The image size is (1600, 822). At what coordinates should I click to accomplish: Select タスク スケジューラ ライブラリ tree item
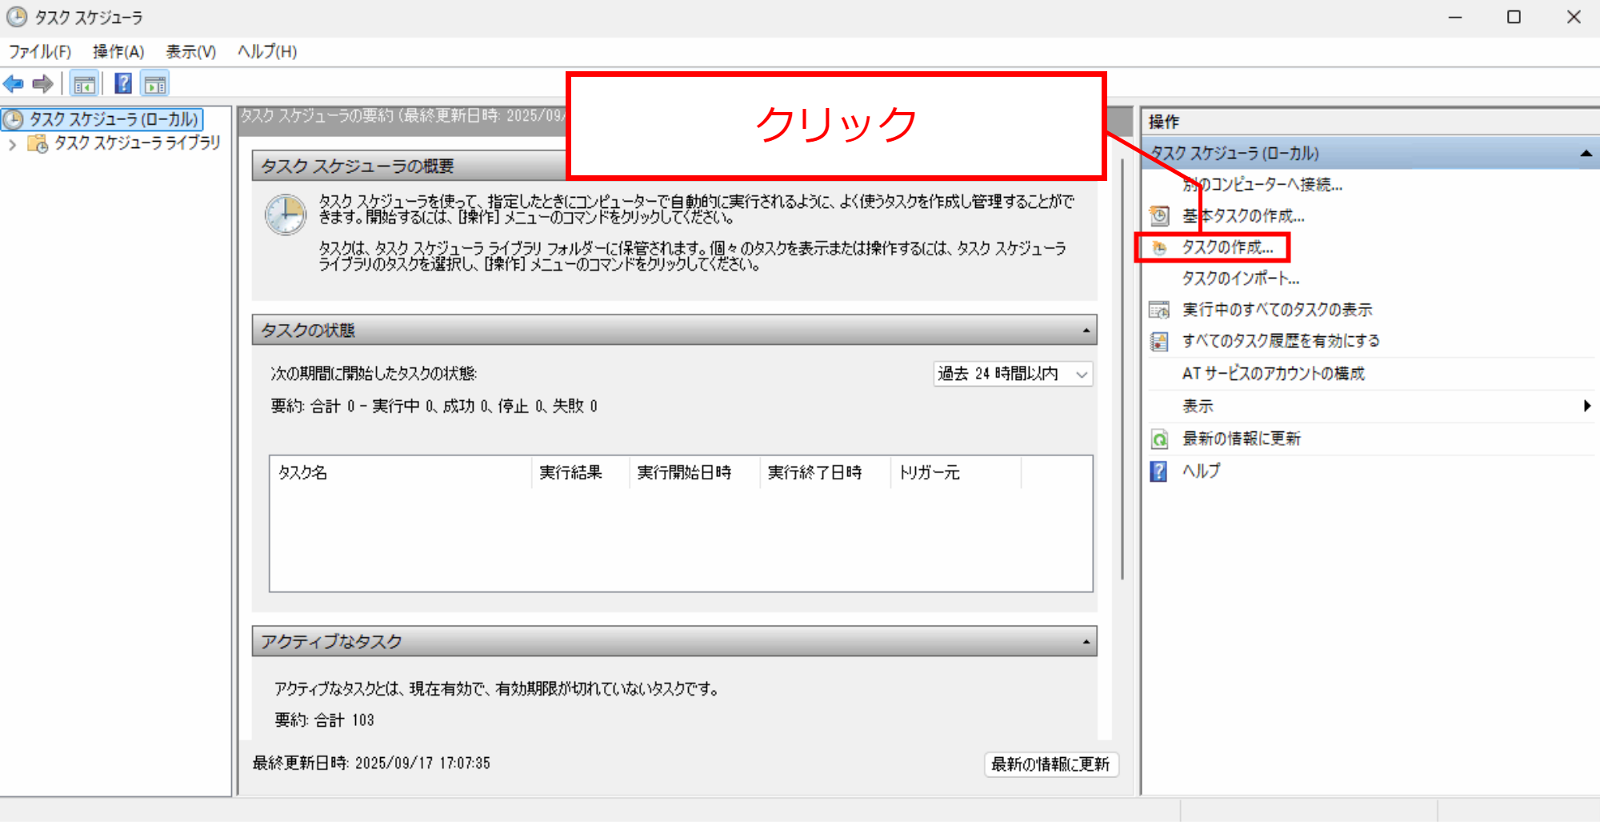click(137, 143)
